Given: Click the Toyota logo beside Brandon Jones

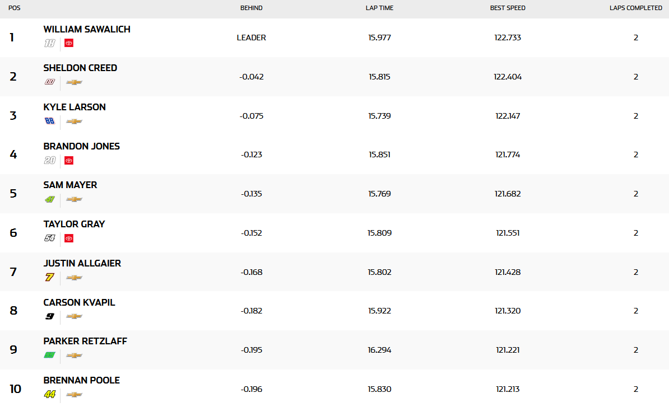Looking at the screenshot, I should (69, 161).
